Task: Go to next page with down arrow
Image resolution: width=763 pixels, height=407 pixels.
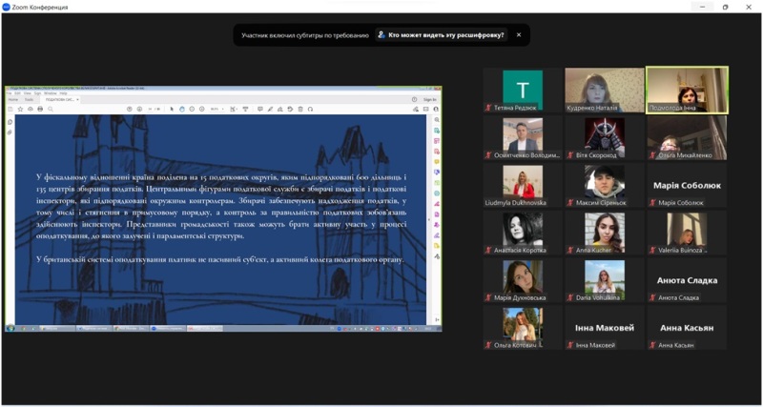Action: [x=139, y=109]
